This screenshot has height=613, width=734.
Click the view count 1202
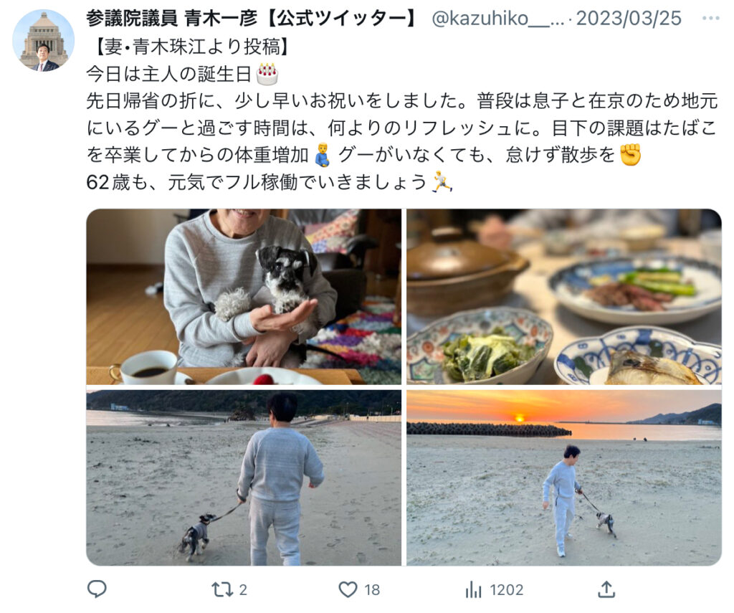click(x=507, y=589)
